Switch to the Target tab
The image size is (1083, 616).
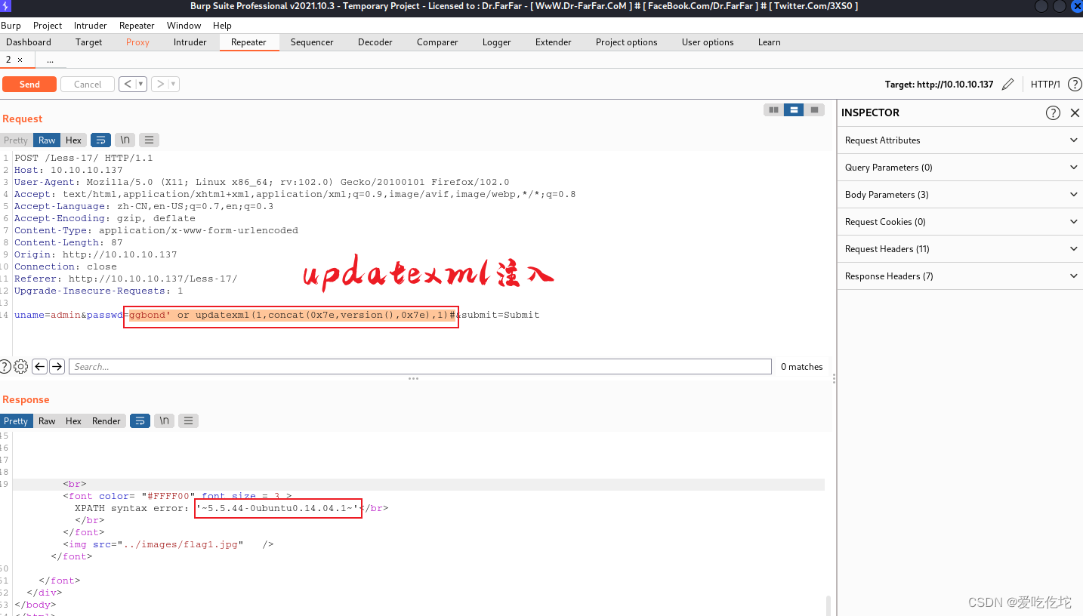88,42
